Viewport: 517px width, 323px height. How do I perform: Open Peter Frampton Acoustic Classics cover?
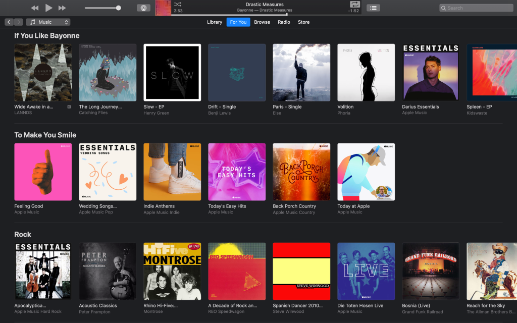point(108,271)
